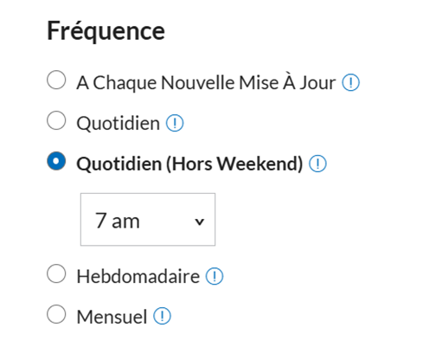The width and height of the screenshot is (423, 347).
Task: Select the A Chaque Nouvelle Mise À Jour radio
Action: click(56, 80)
